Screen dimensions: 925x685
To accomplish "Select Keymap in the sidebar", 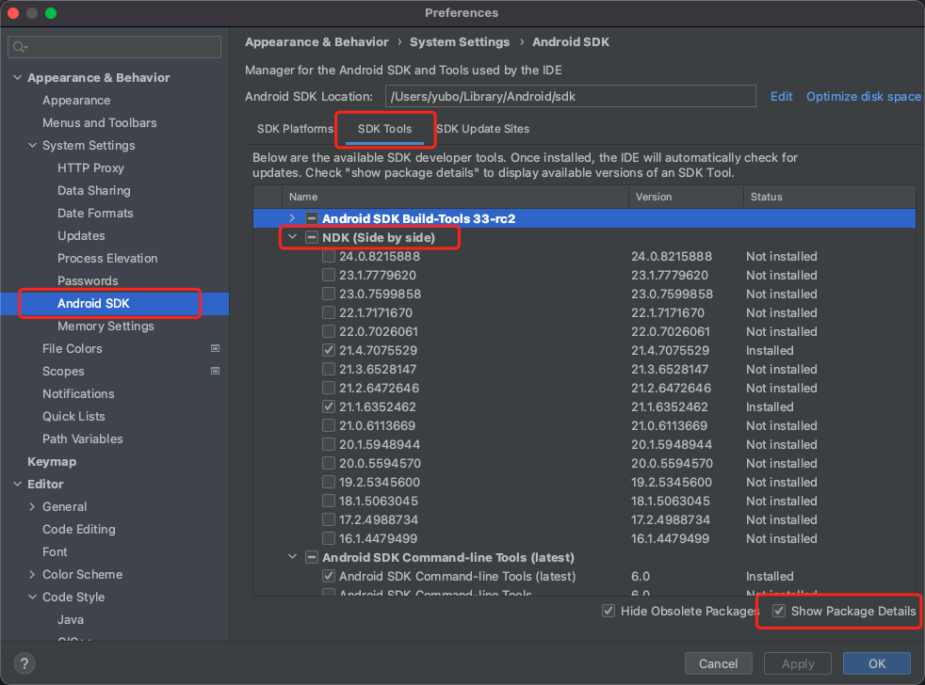I will tap(52, 462).
